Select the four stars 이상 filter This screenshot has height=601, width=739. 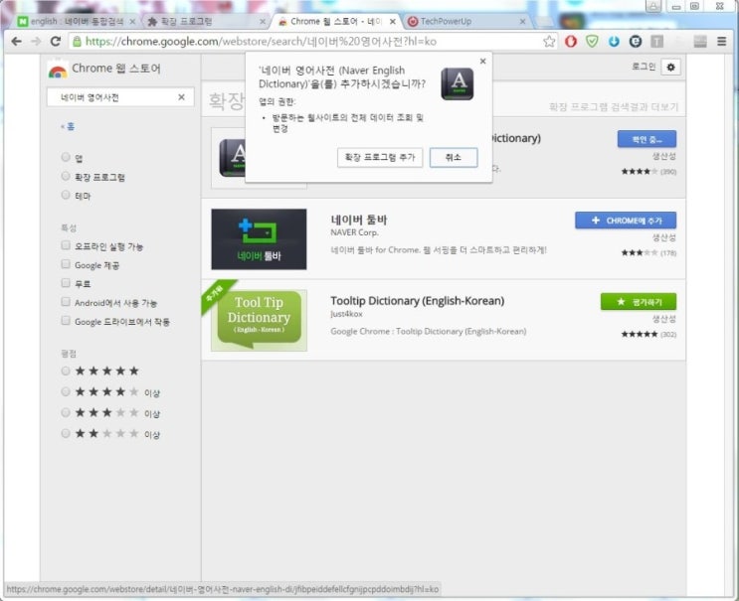(x=66, y=391)
